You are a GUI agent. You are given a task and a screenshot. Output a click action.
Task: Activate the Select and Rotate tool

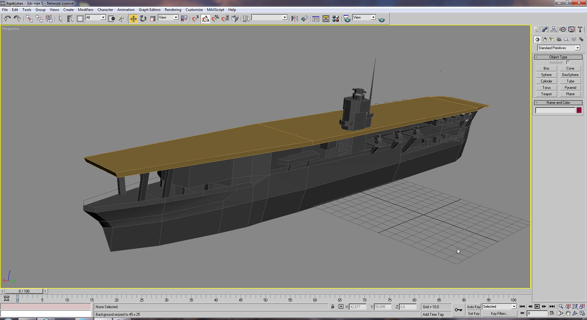143,19
